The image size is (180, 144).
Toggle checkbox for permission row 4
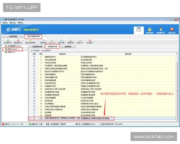34,57
